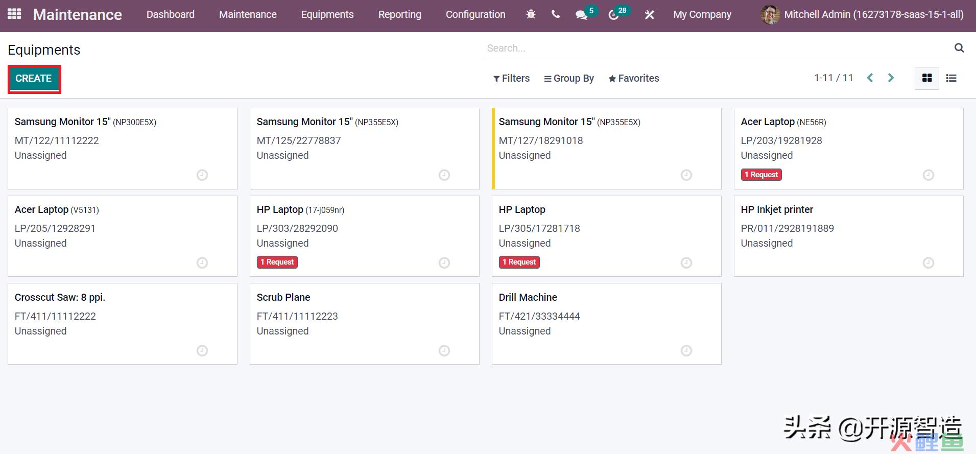The image size is (976, 454).
Task: Open the apps grid menu icon
Action: [x=14, y=14]
